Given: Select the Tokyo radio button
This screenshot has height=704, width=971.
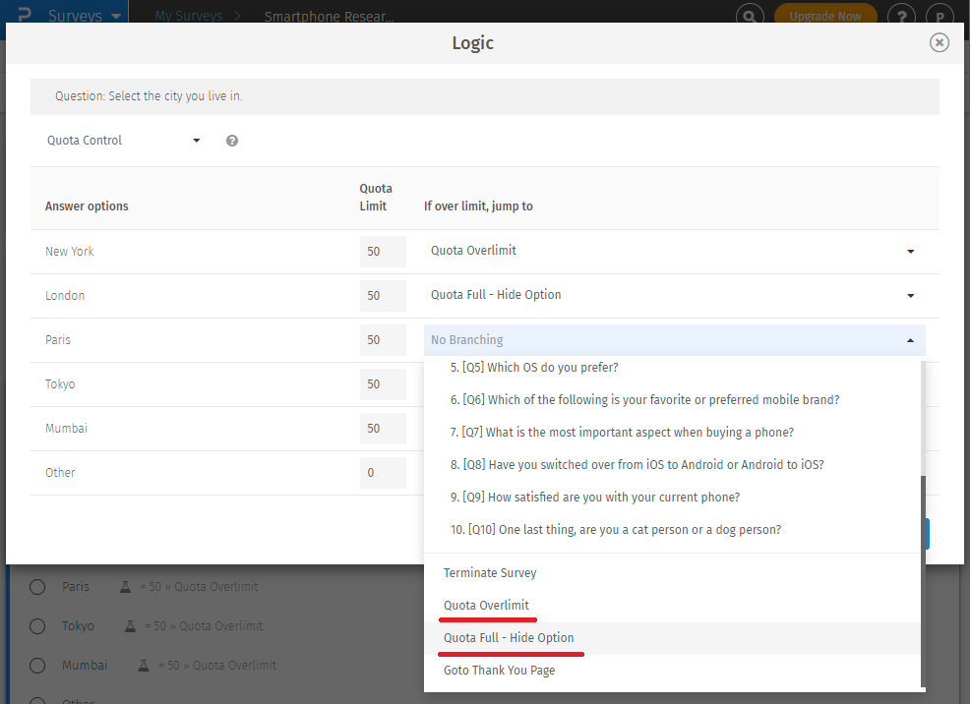Looking at the screenshot, I should pyautogui.click(x=37, y=625).
